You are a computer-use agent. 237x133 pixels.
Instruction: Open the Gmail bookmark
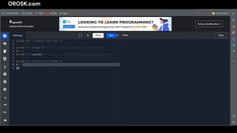pos(39,13)
